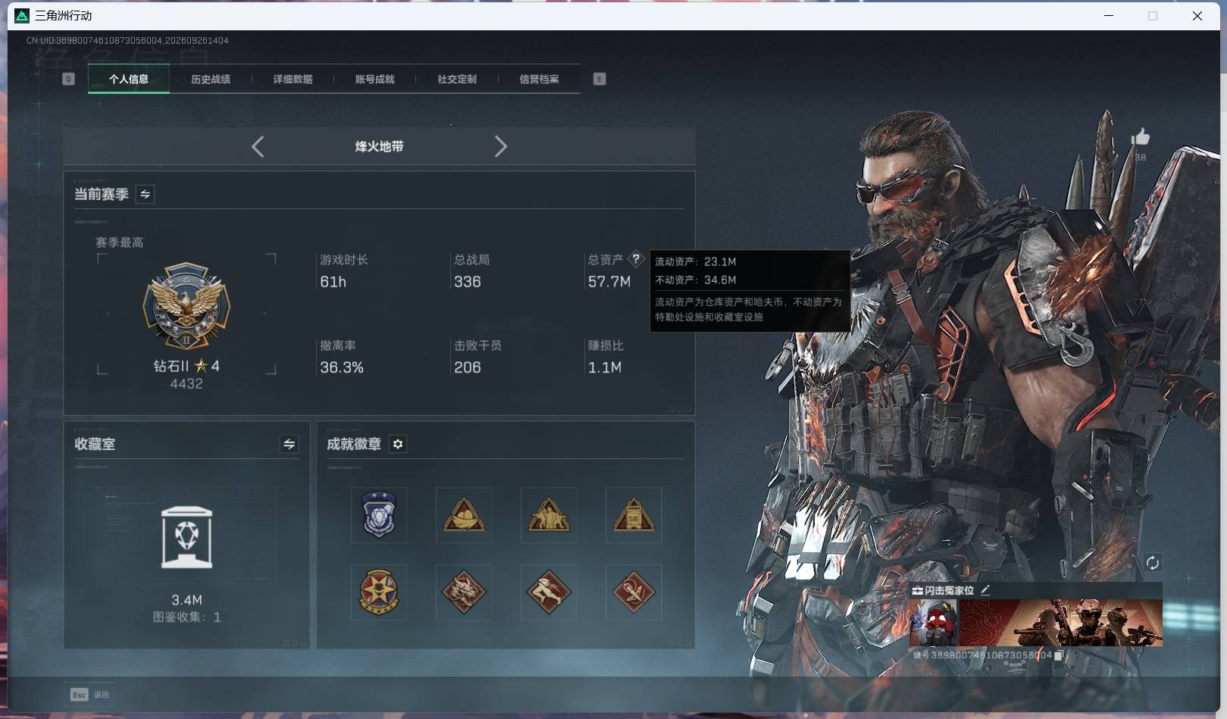Image resolution: width=1227 pixels, height=719 pixels.
Task: Click the 赛季最高 label
Action: tap(119, 242)
